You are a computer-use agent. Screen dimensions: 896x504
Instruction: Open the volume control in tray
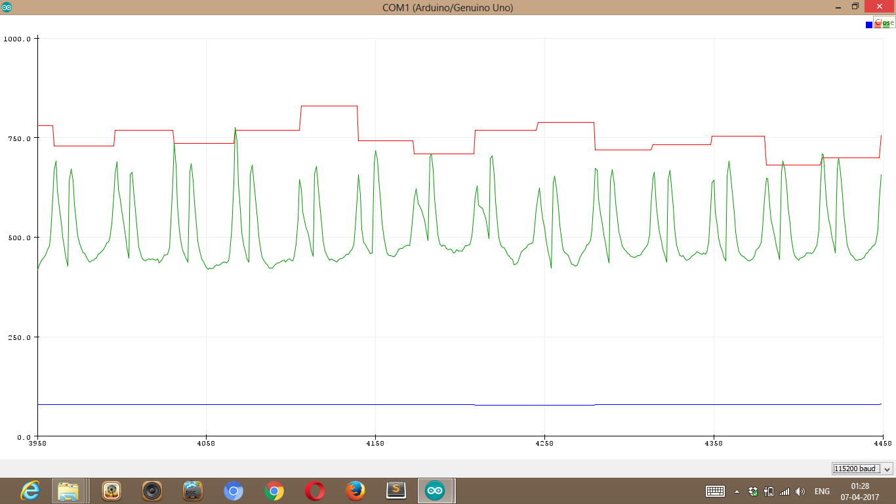800,491
